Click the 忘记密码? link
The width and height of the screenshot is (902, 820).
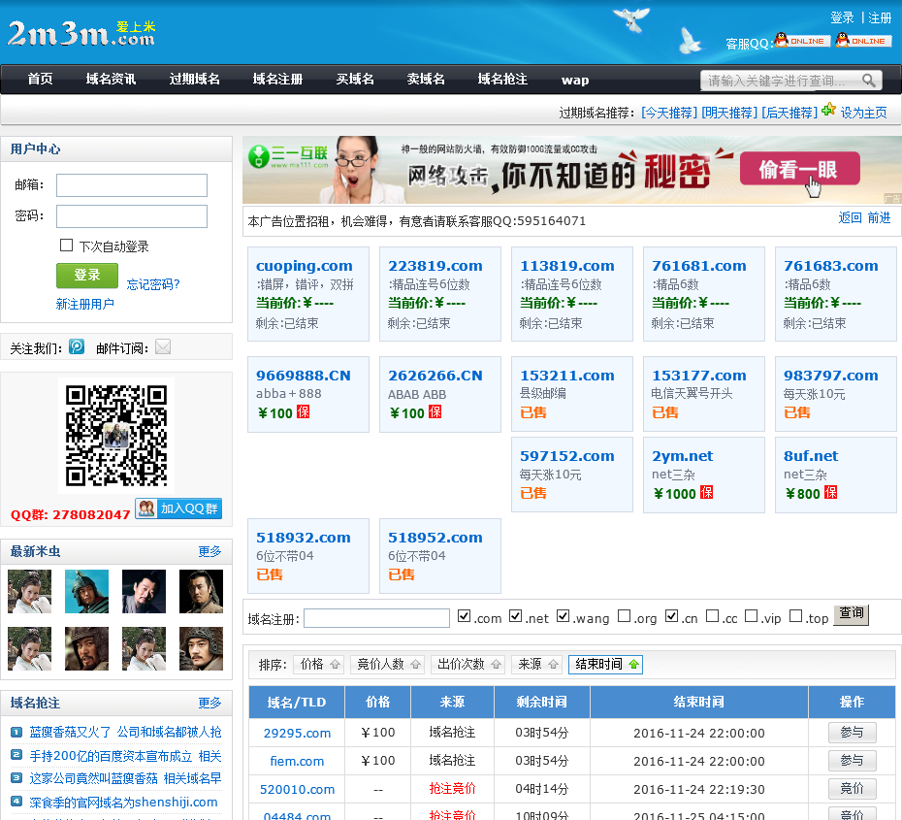(153, 284)
